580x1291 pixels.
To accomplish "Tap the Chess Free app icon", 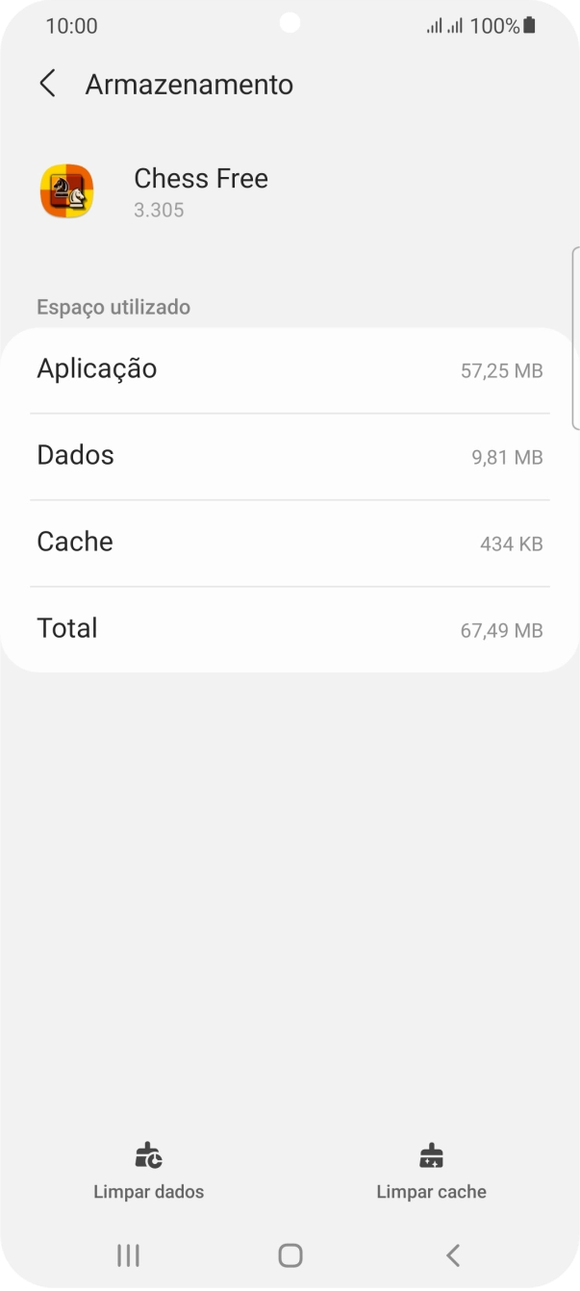I will tap(66, 190).
